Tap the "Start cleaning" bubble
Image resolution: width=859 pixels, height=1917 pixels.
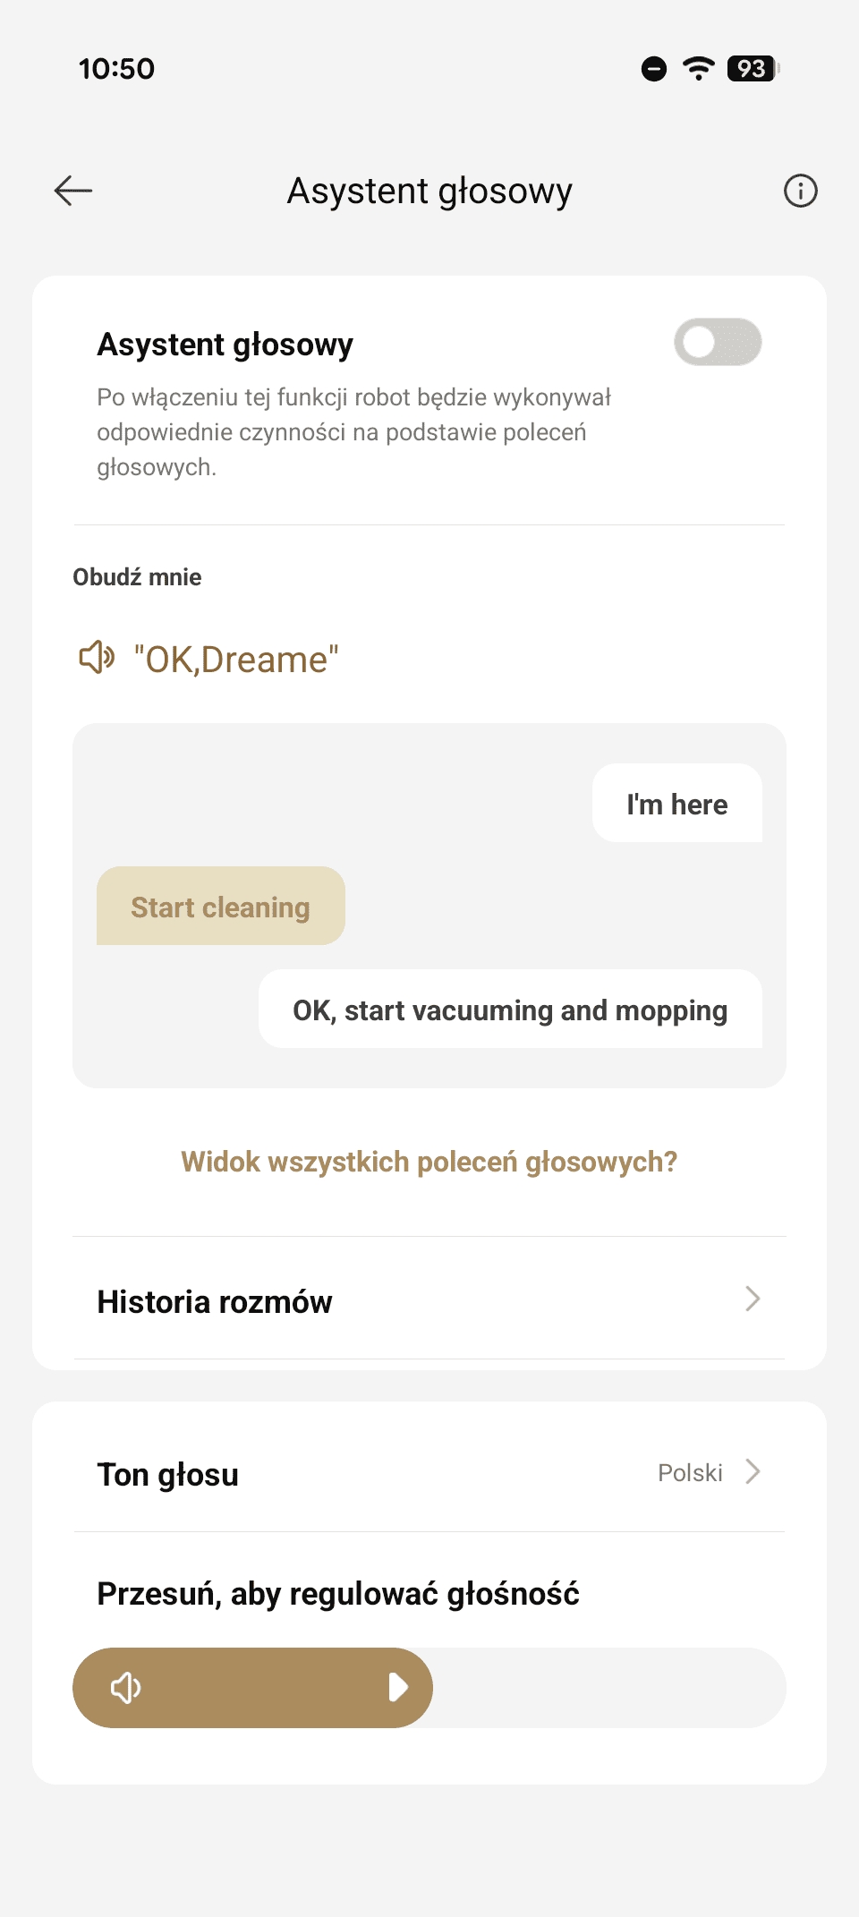220,907
